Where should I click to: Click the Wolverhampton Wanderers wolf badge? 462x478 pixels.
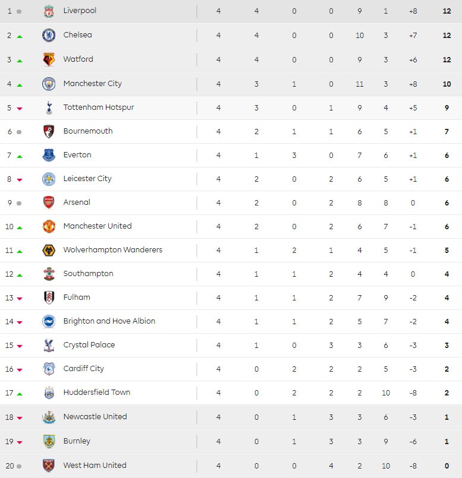click(x=49, y=250)
